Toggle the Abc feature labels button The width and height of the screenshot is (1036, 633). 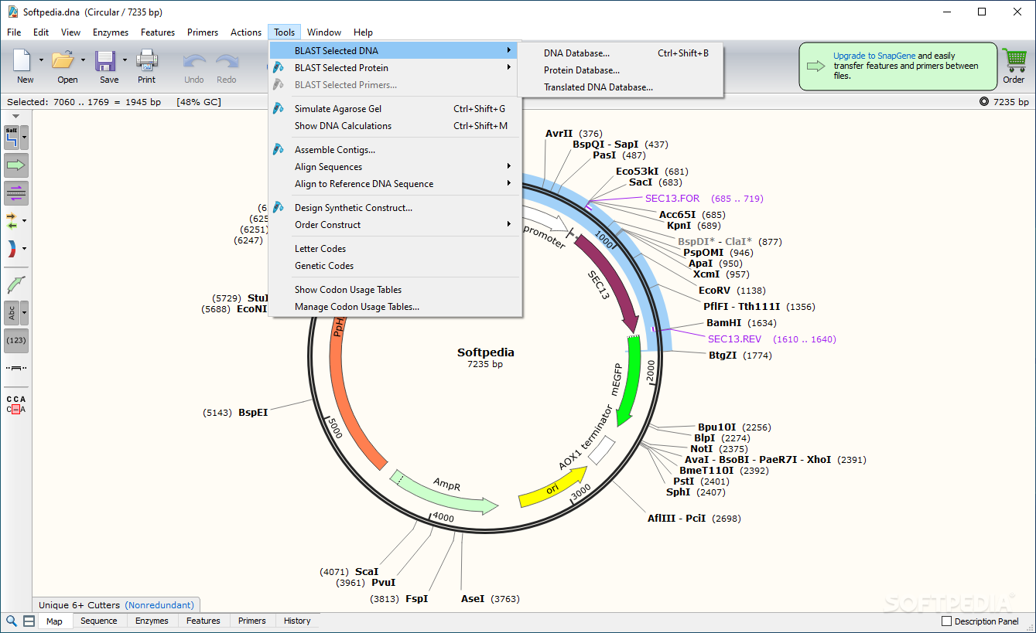click(x=12, y=313)
